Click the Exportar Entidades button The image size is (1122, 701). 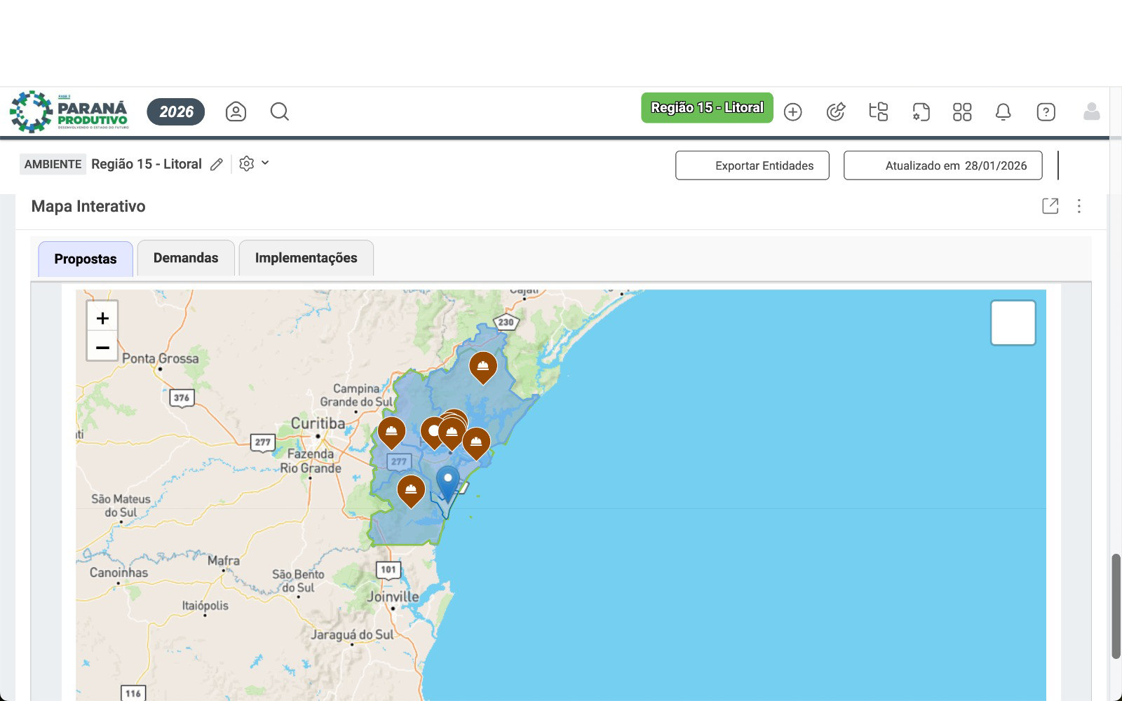click(x=752, y=165)
